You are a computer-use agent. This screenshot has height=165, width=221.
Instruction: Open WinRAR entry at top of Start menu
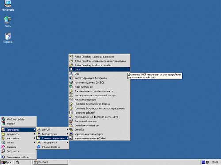(19, 124)
